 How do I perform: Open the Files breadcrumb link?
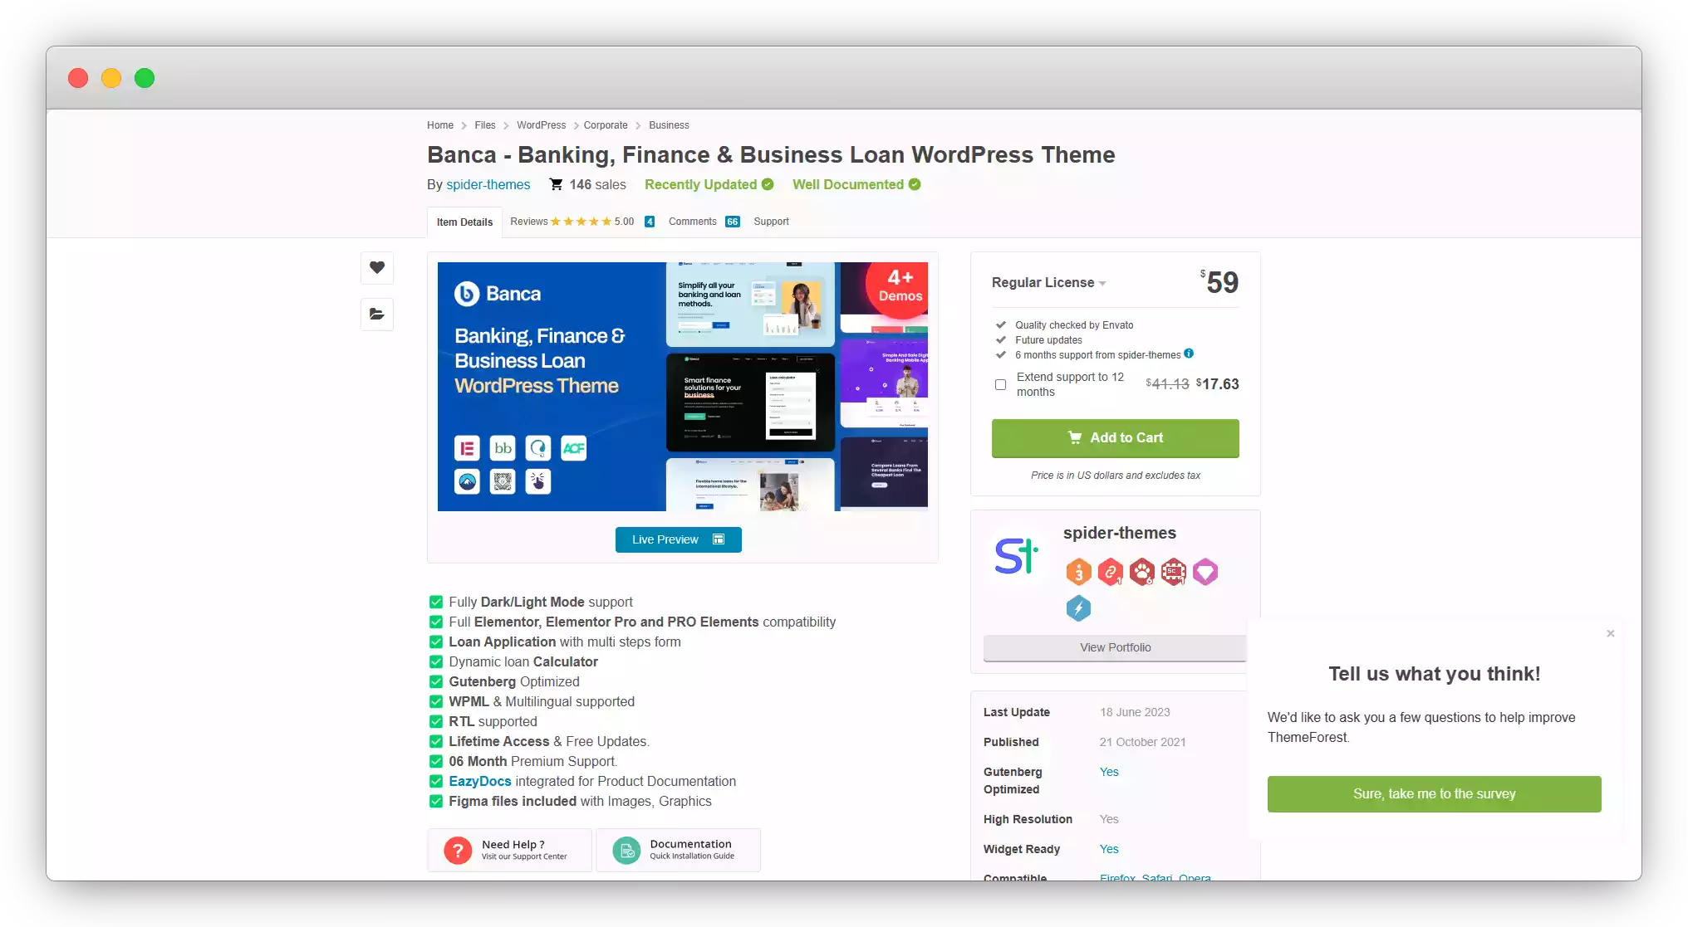click(485, 125)
